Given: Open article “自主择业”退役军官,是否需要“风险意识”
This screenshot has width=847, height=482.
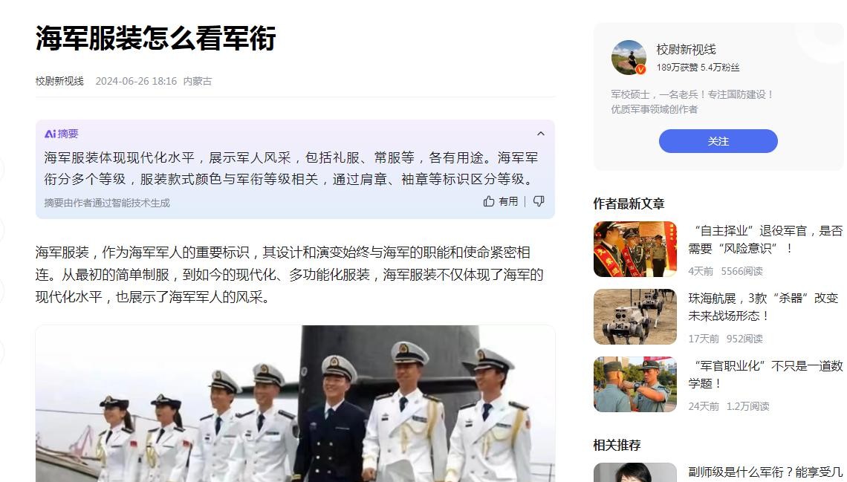Looking at the screenshot, I should (765, 239).
